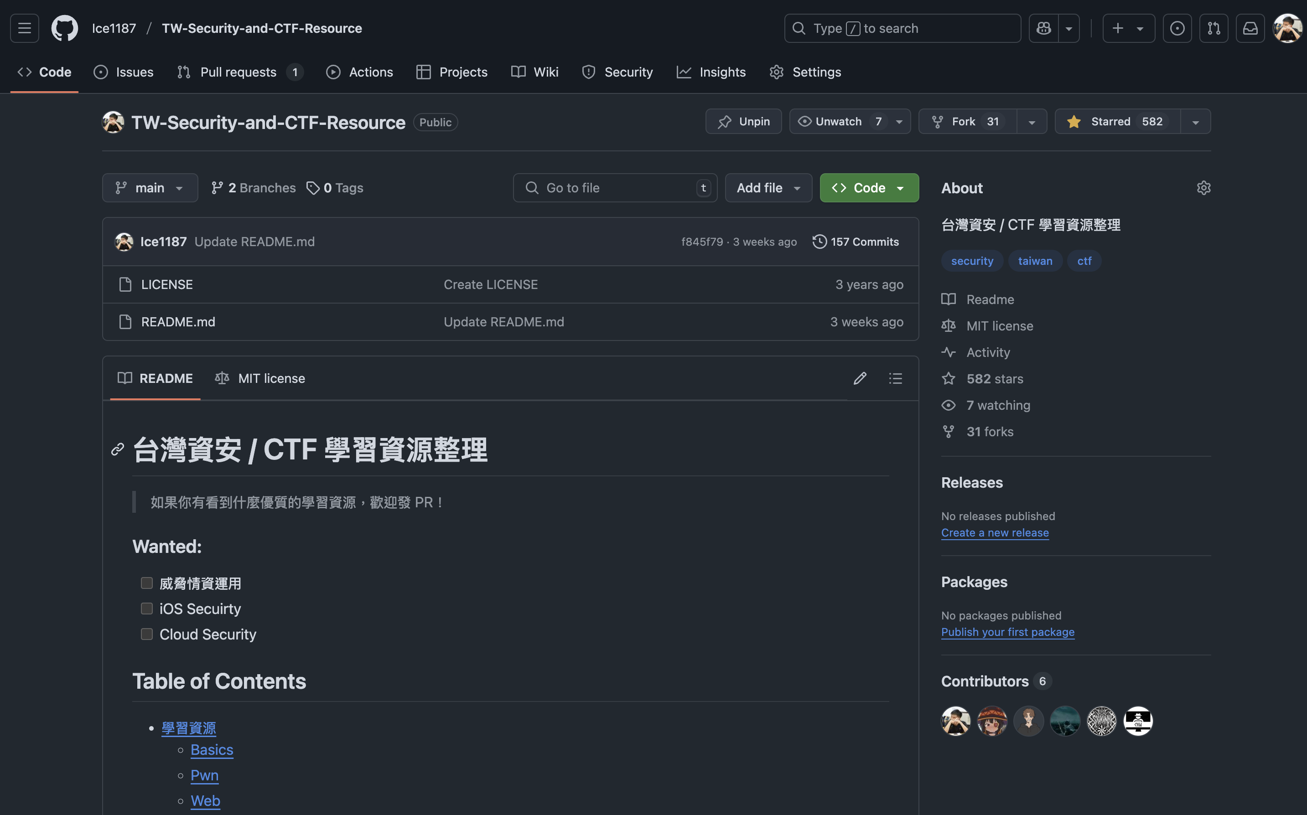This screenshot has height=815, width=1307.
Task: Open README outline list icon
Action: (x=896, y=378)
